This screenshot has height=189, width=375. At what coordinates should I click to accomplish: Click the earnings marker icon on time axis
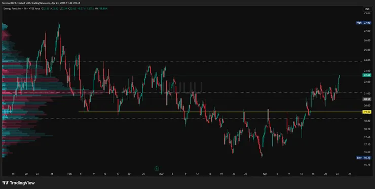coord(157,168)
